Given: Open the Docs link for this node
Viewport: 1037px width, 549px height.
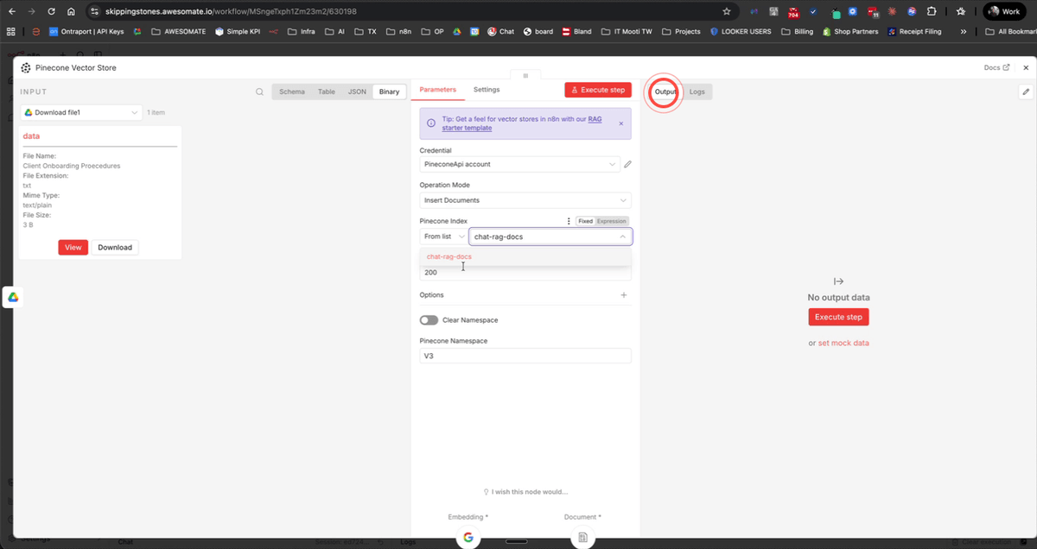Looking at the screenshot, I should (x=994, y=67).
